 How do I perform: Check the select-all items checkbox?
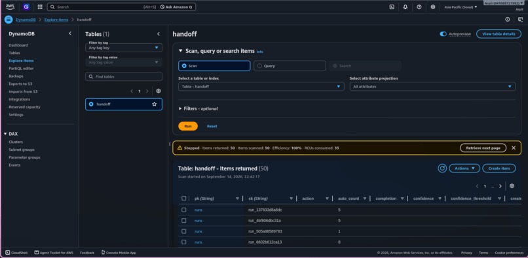click(183, 198)
